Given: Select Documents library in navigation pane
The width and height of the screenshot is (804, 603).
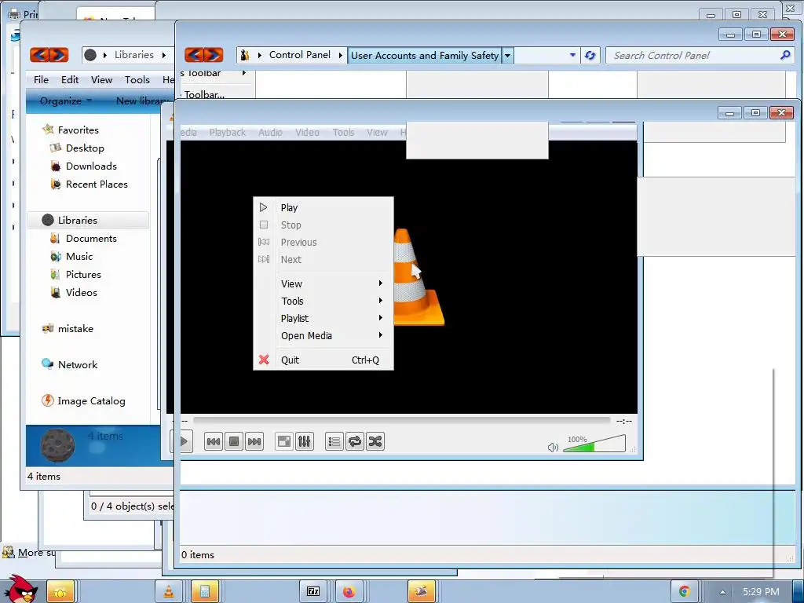Looking at the screenshot, I should 91,239.
